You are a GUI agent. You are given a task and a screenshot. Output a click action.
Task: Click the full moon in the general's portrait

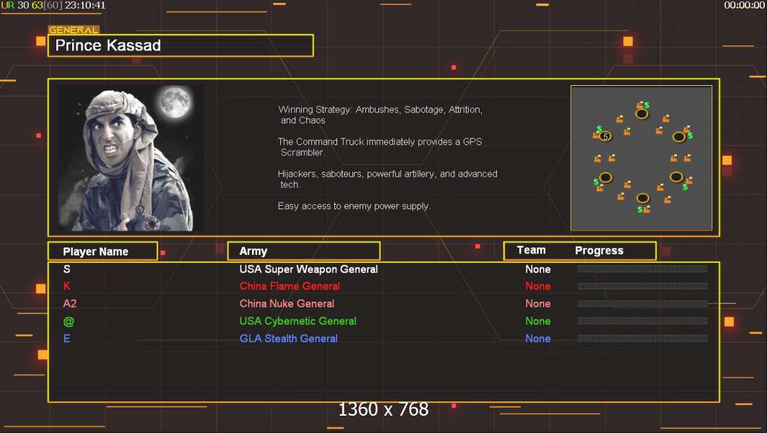pos(175,102)
